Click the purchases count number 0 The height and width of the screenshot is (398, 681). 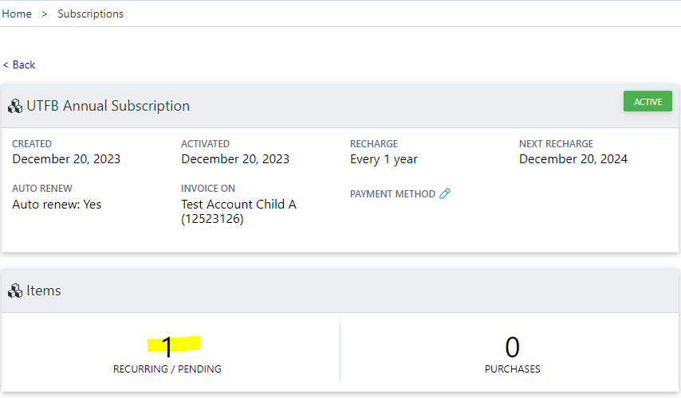512,346
